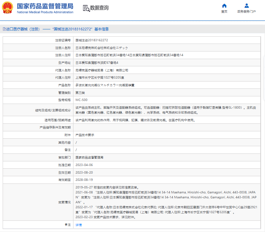Screen dimensions: 265x232
Task: Open the 政务服务门户 person icon
Action: 246,6
